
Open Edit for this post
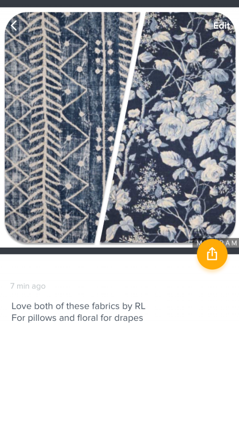click(x=221, y=25)
